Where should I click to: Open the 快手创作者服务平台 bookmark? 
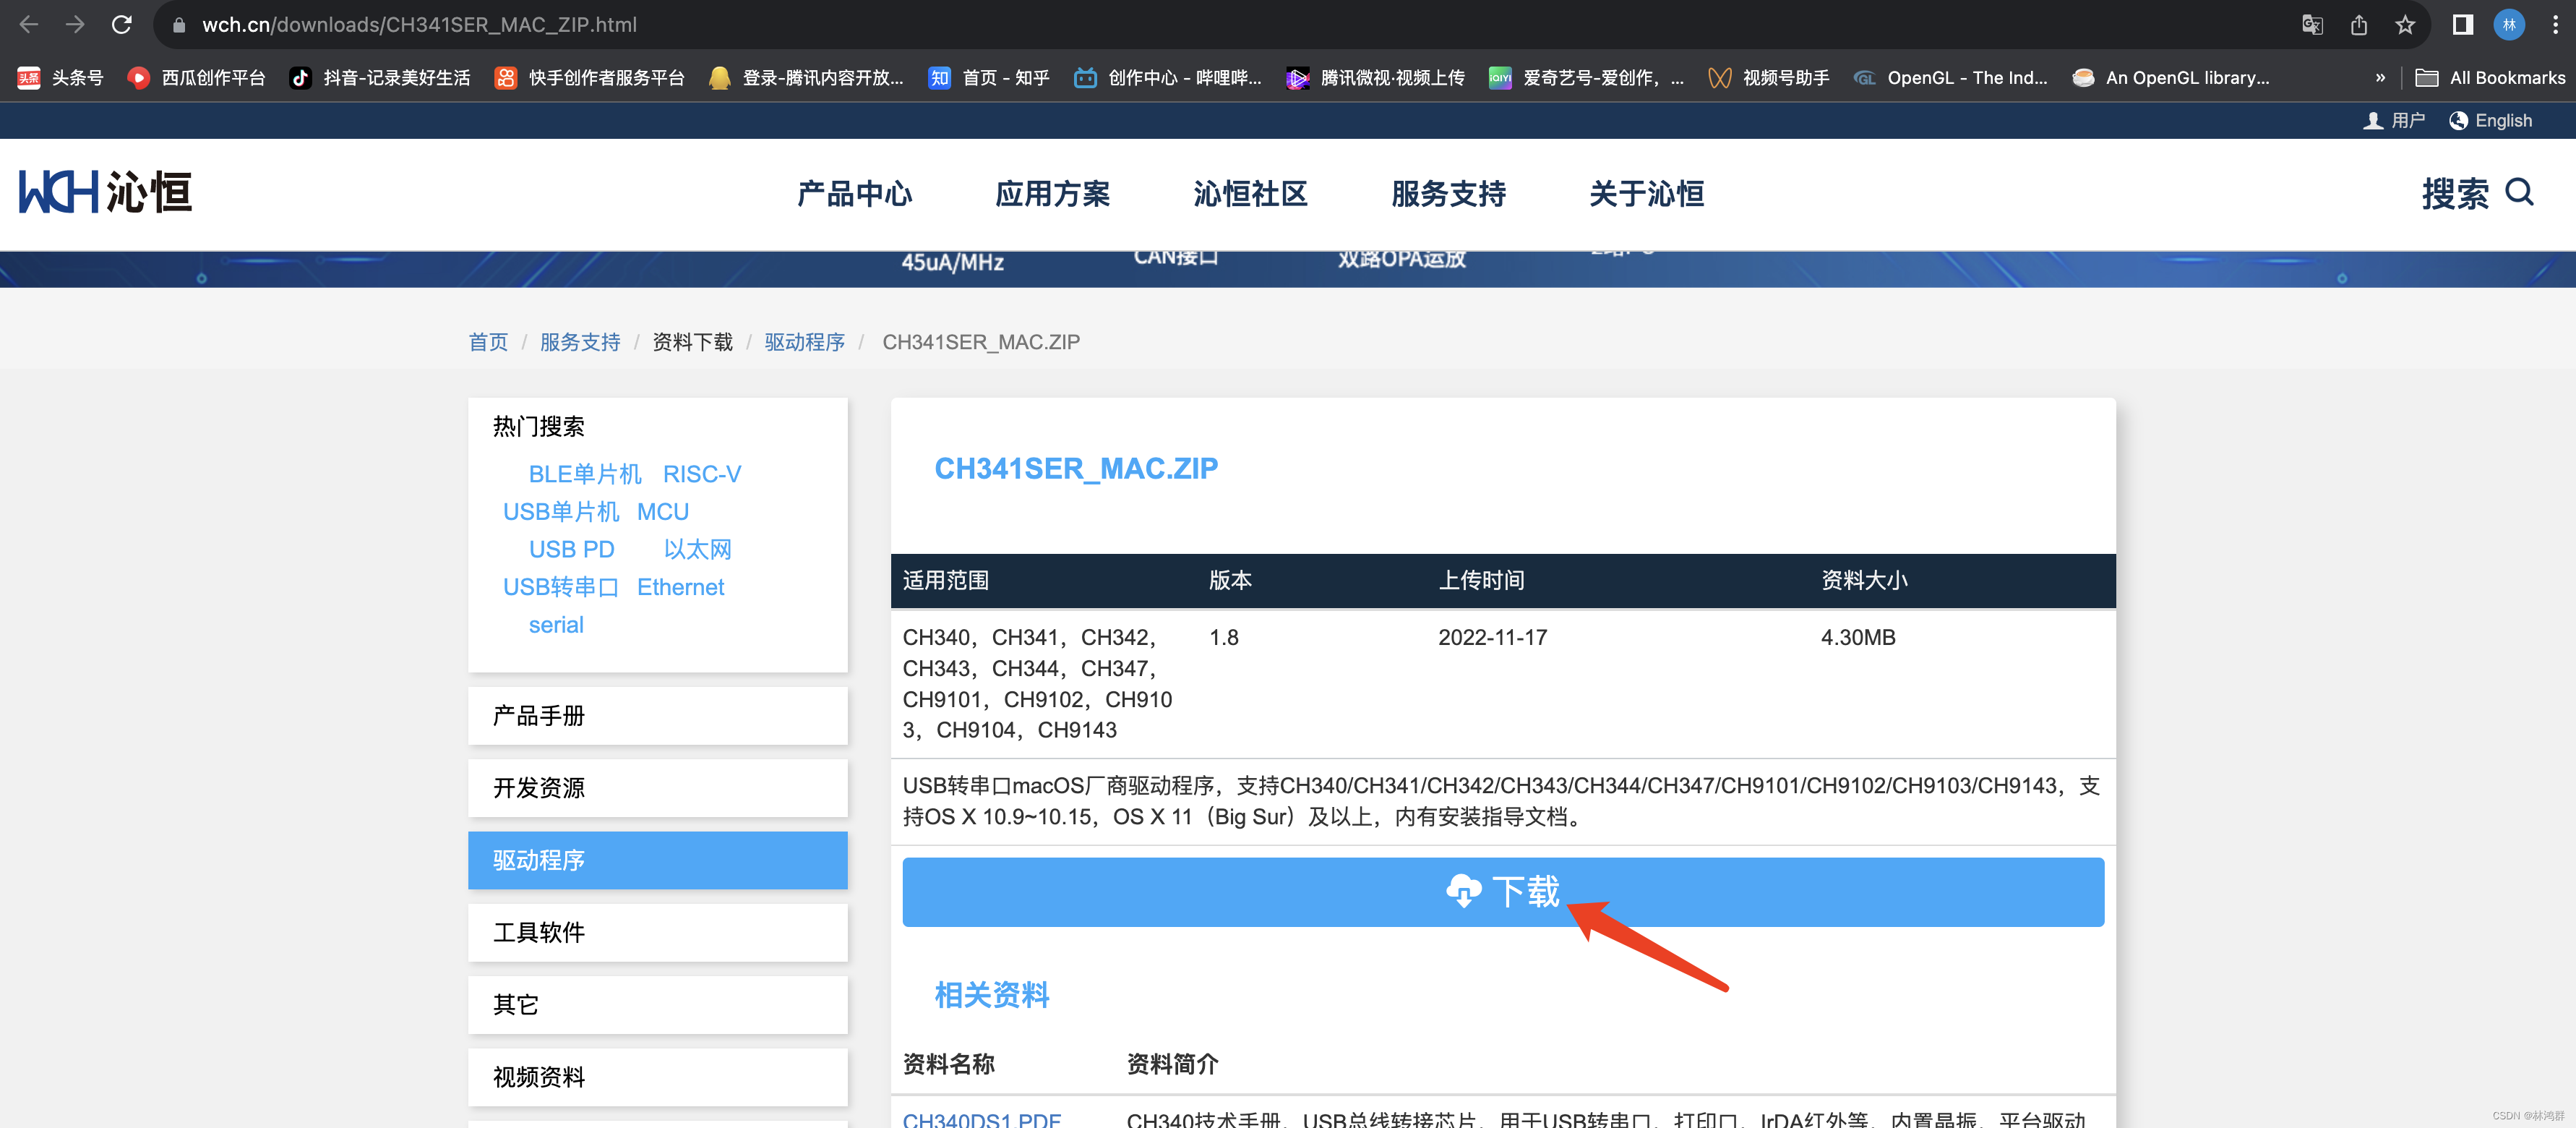[x=590, y=78]
